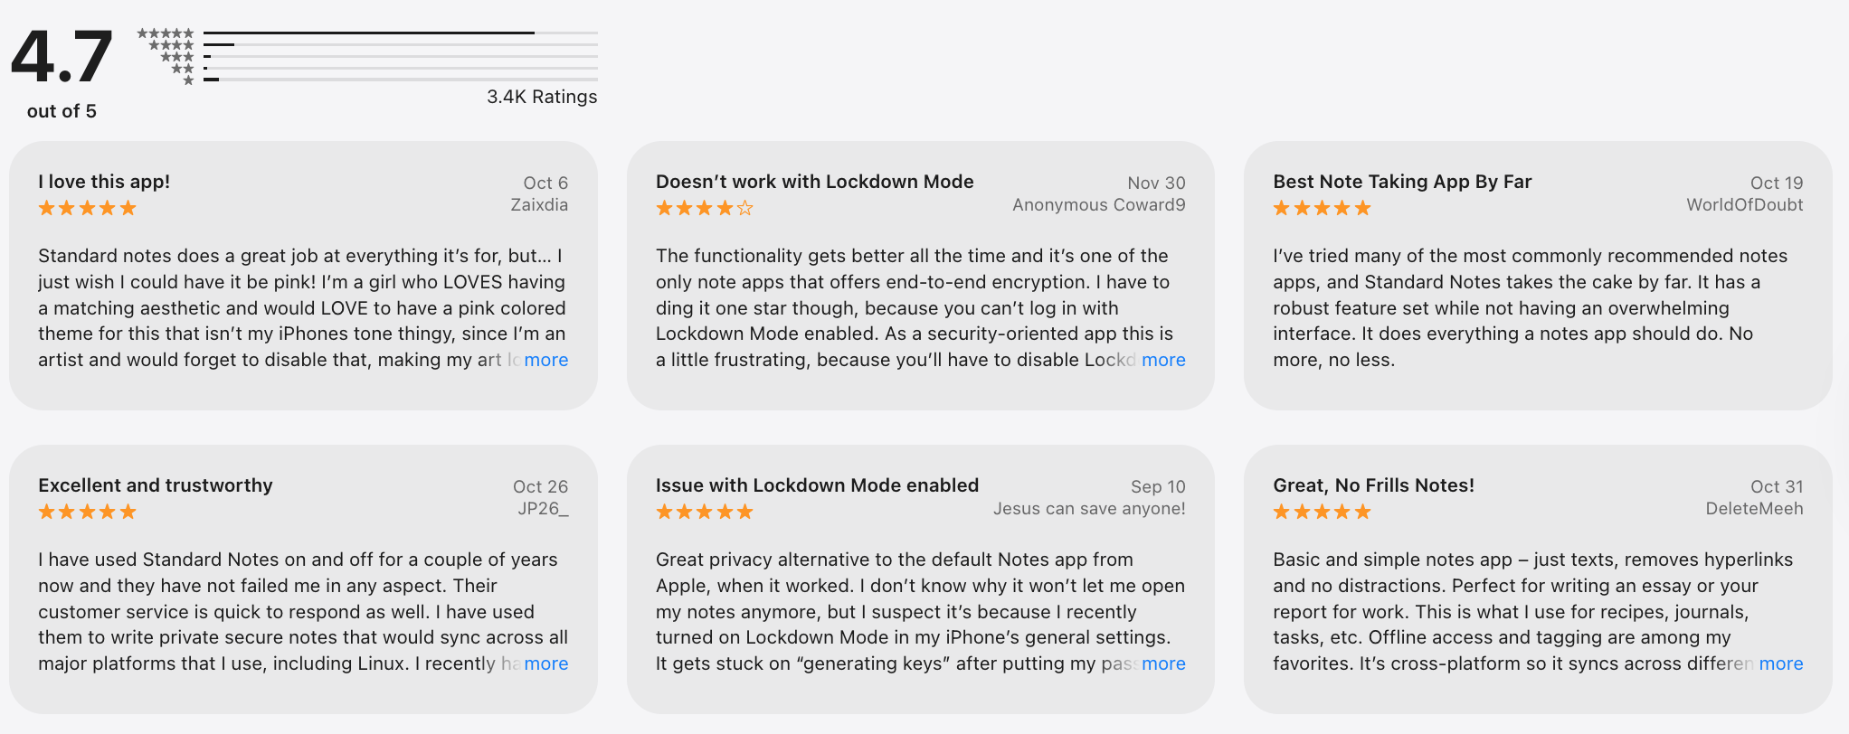Click the reviewer name "Jesus can save anyone!"

click(x=1089, y=509)
